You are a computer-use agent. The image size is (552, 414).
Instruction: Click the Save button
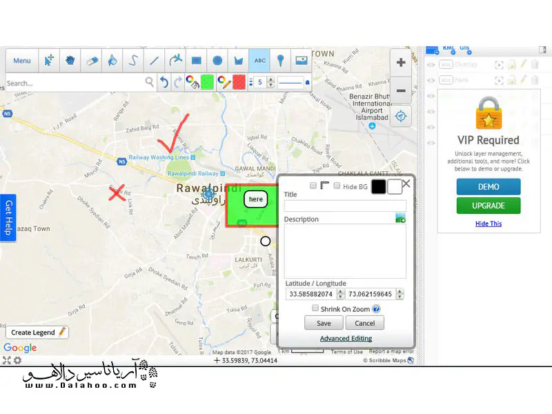tap(324, 323)
